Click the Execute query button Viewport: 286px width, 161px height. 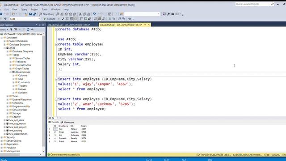[50, 19]
